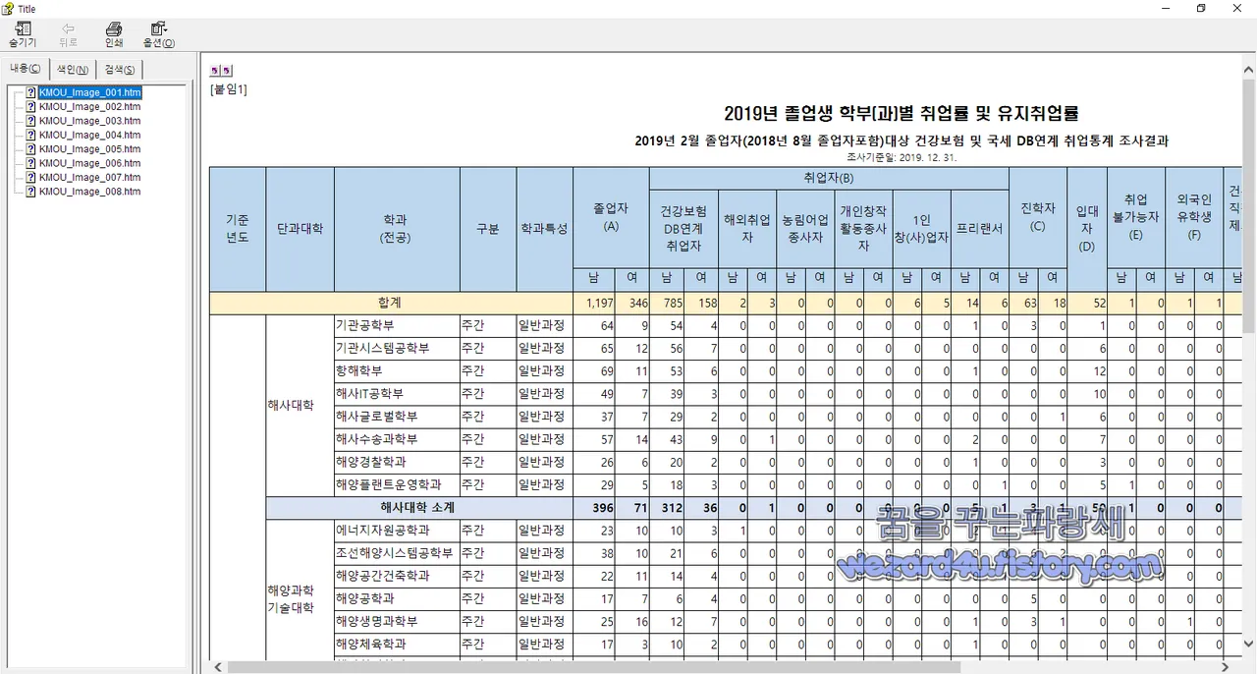This screenshot has width=1257, height=674.
Task: Open KMOU_Image_006.htm in the tree
Action: [89, 163]
